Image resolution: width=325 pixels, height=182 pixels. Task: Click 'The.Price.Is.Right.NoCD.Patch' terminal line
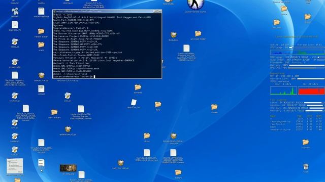point(78,39)
